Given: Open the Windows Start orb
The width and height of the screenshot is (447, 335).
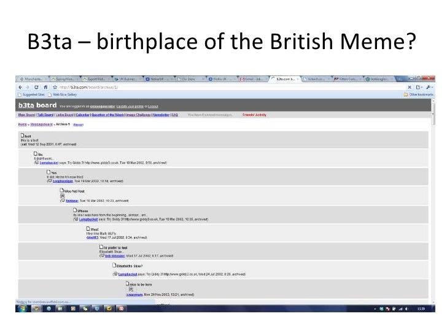Looking at the screenshot, I should (x=22, y=309).
